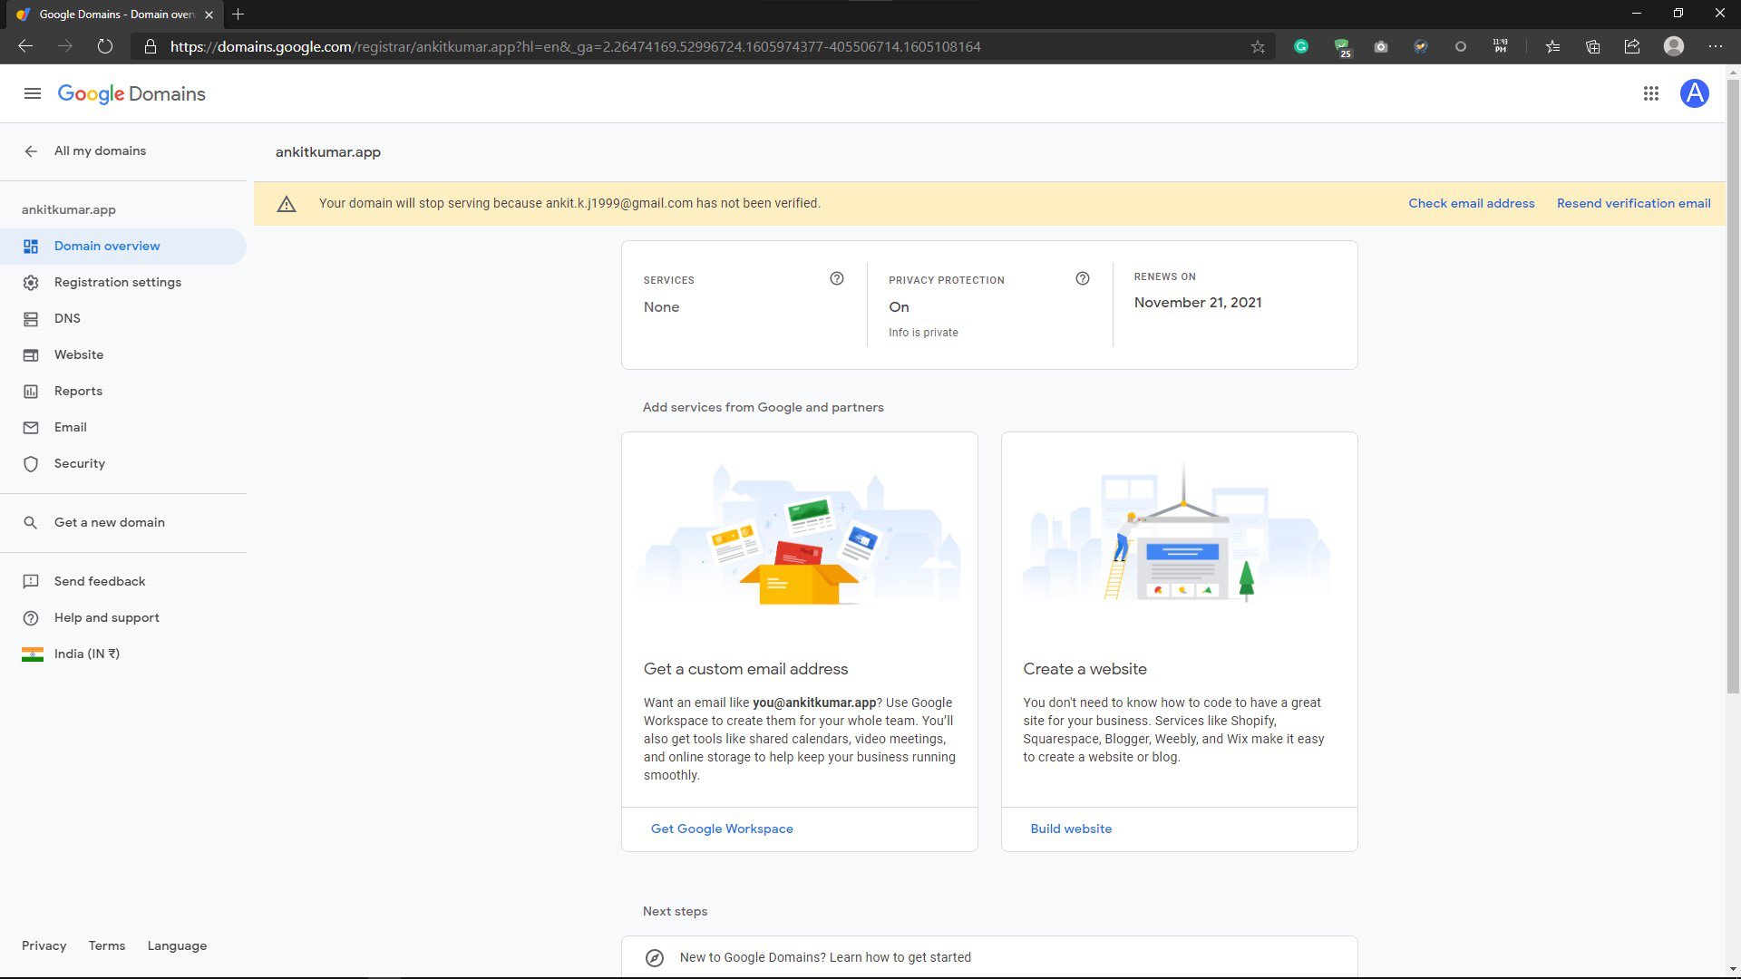Click the Email sidebar icon
Screen dimensions: 1741x979
click(x=30, y=427)
